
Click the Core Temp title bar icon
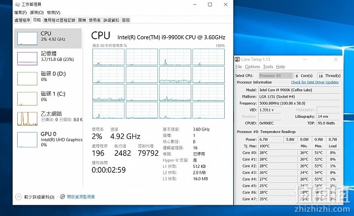tap(237, 59)
